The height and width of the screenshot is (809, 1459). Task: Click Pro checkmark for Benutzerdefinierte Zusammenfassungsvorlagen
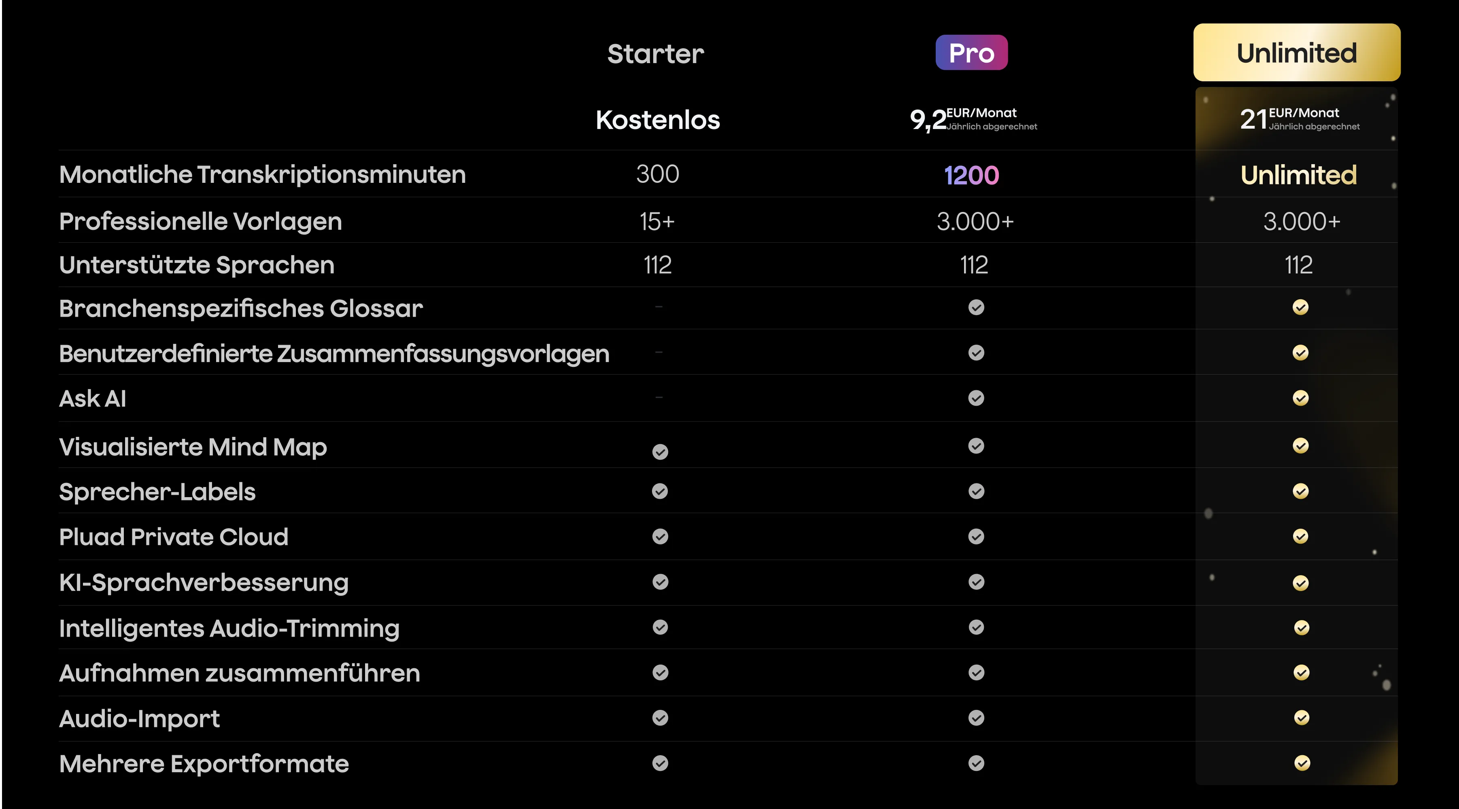tap(976, 353)
